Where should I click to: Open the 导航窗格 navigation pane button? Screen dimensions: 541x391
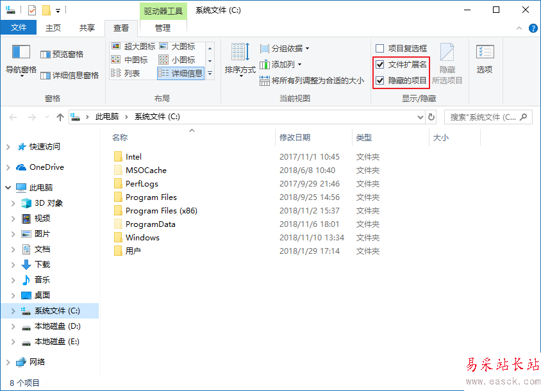21,60
